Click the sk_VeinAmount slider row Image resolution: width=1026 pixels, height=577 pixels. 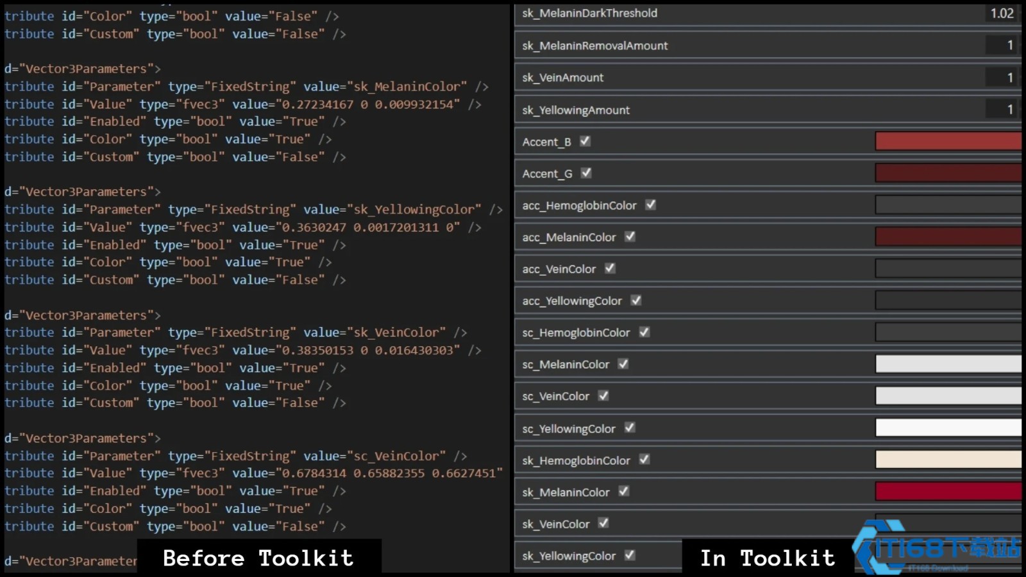[x=768, y=78]
